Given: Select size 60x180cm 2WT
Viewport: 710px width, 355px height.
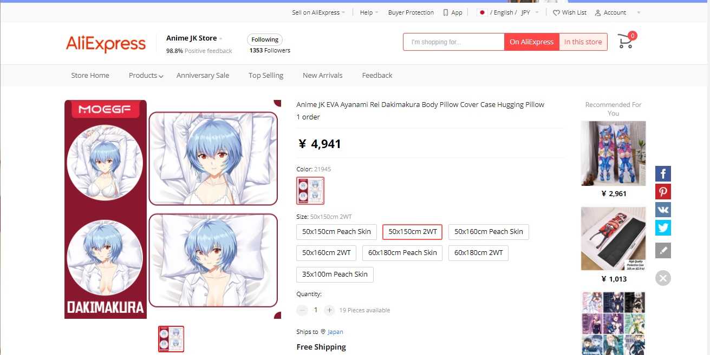Looking at the screenshot, I should [478, 253].
